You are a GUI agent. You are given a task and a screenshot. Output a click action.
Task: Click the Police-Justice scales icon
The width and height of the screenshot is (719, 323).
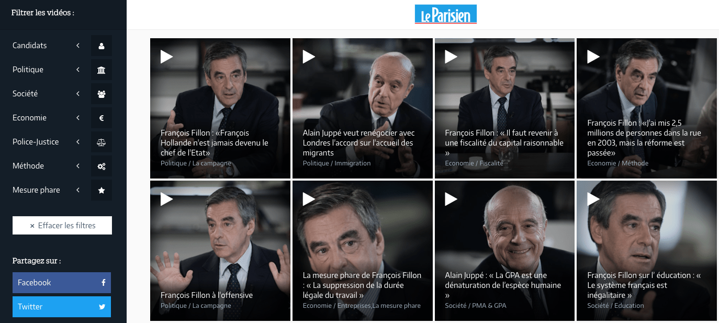pos(102,142)
